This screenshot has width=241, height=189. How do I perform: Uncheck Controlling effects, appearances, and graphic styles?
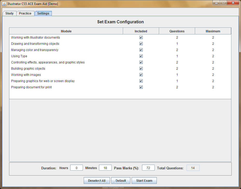click(x=141, y=62)
